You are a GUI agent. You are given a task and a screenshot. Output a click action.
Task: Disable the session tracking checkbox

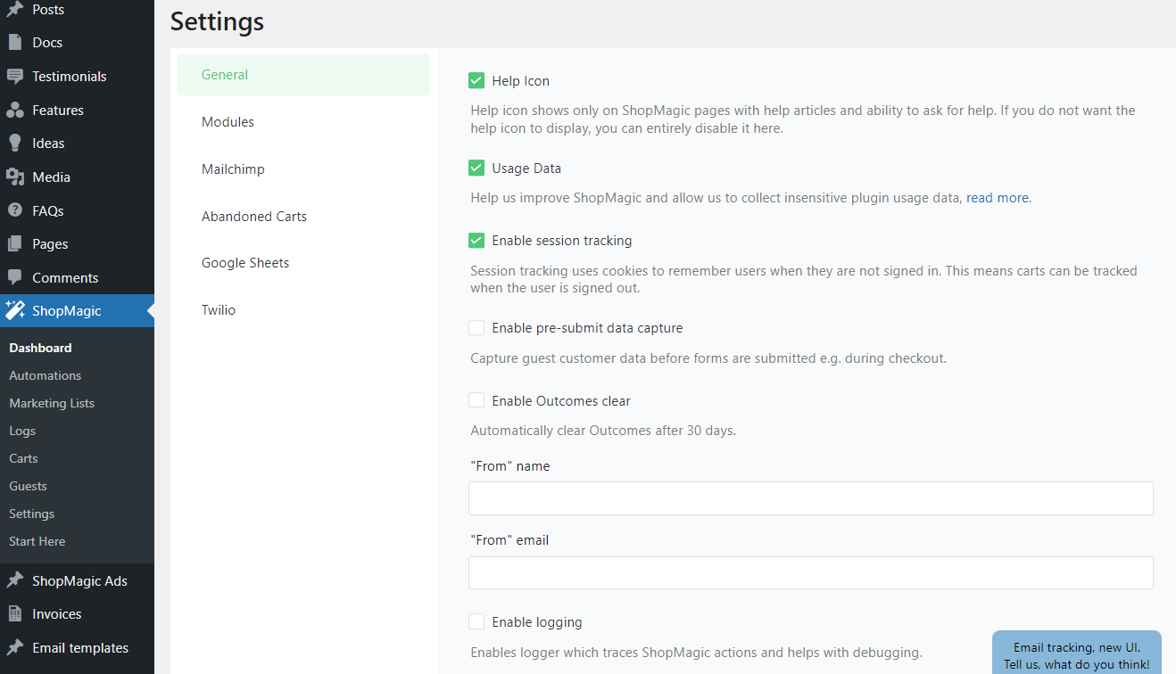point(476,241)
